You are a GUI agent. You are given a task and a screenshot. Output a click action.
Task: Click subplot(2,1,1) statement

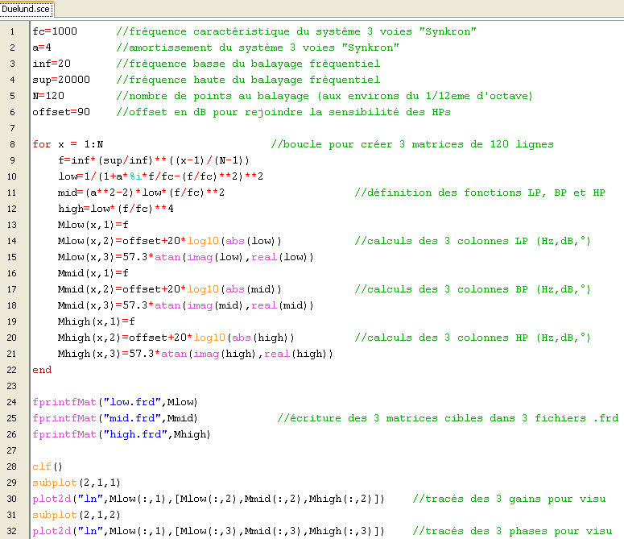pyautogui.click(x=76, y=483)
